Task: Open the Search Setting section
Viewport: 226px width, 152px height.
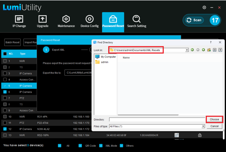Action: [x=136, y=21]
